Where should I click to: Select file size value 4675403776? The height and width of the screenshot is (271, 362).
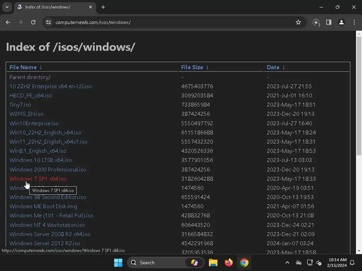197,86
